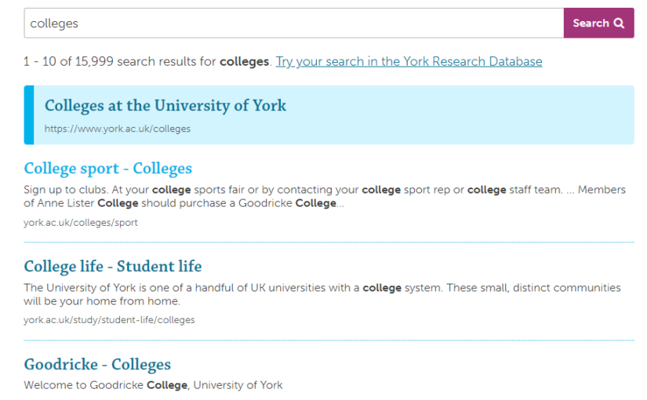Click the https://www.york.ac.uk/colleges URL text
The height and width of the screenshot is (400, 647).
[x=118, y=129]
